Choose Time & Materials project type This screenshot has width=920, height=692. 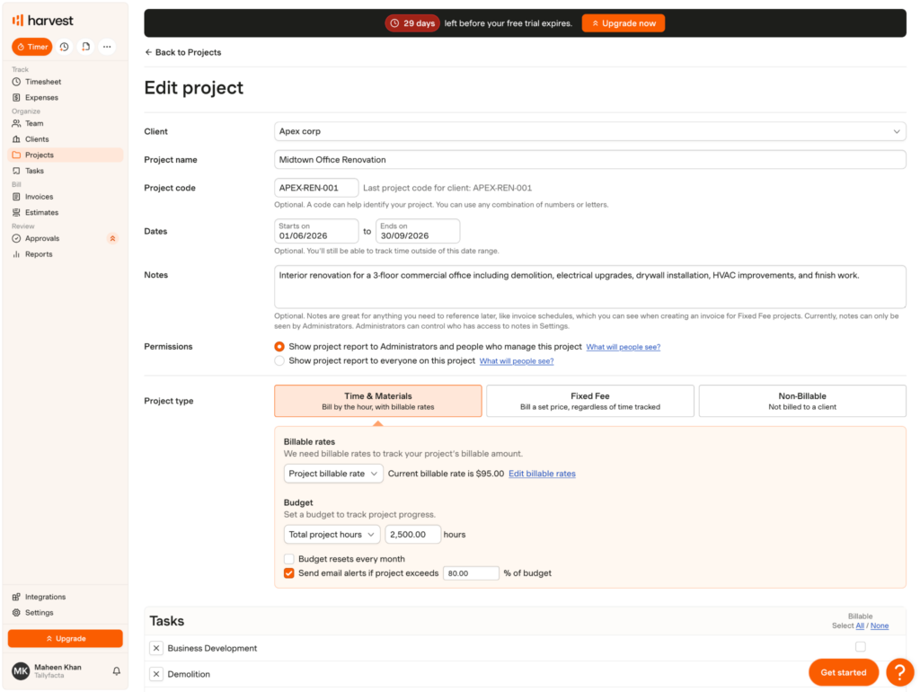click(378, 401)
